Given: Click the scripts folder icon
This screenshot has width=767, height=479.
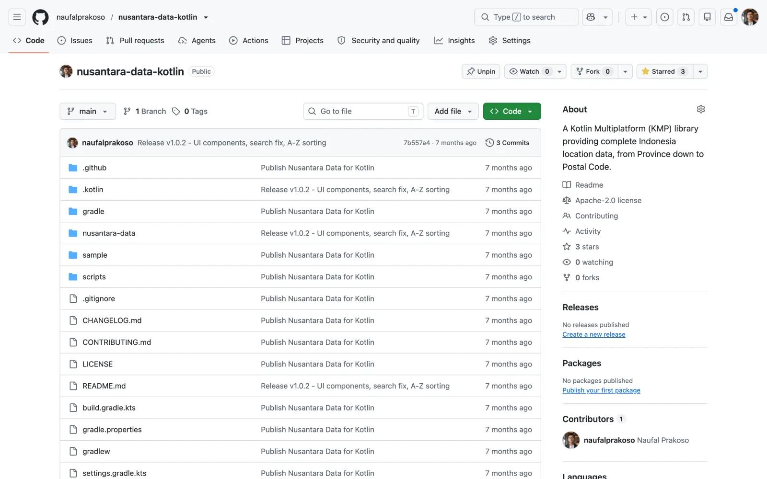Looking at the screenshot, I should [73, 277].
